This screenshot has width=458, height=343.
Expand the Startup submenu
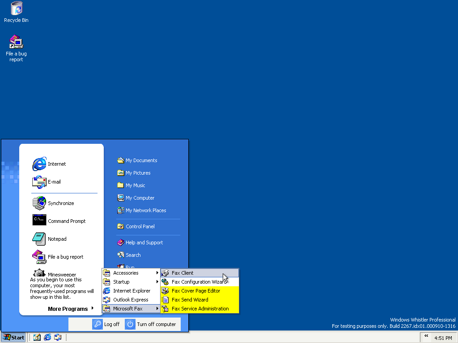(131, 282)
